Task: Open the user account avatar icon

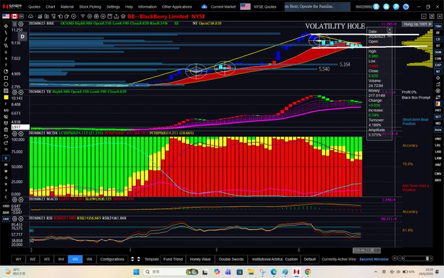Action: click(376, 7)
